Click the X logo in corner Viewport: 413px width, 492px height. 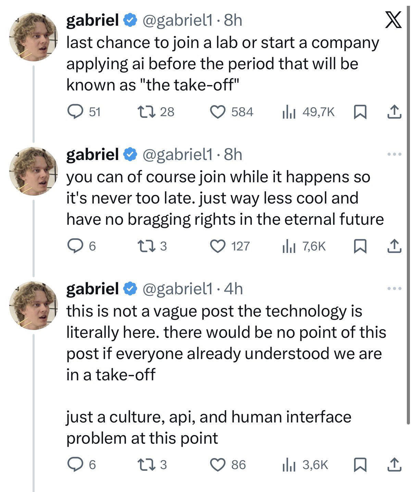click(393, 21)
